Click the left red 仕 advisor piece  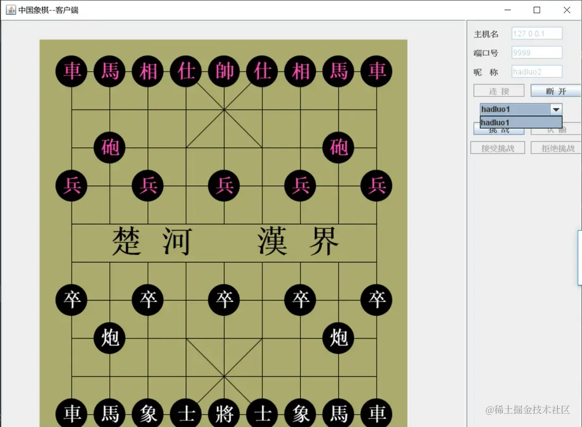pyautogui.click(x=186, y=71)
